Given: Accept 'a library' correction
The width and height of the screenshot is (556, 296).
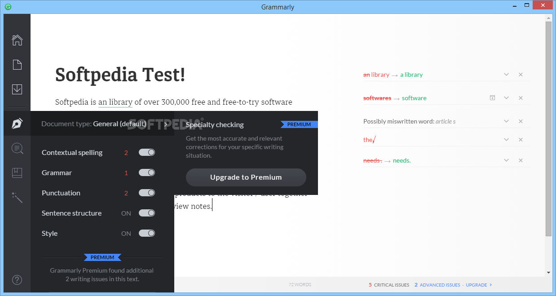Looking at the screenshot, I should coord(411,75).
